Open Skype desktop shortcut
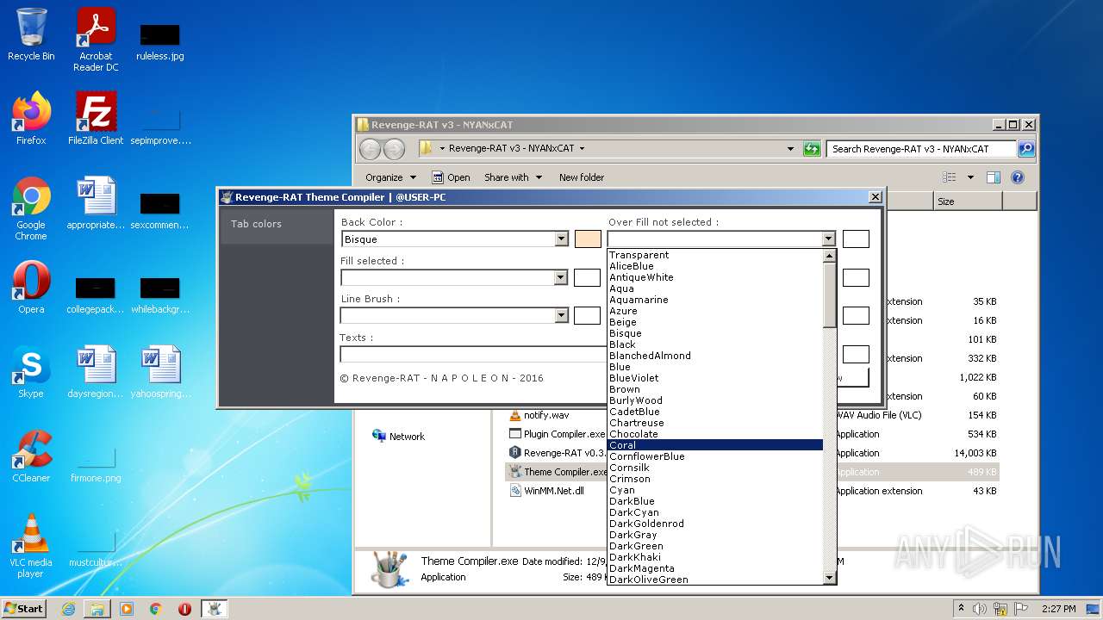Viewport: 1103px width, 620px height. pos(31,372)
